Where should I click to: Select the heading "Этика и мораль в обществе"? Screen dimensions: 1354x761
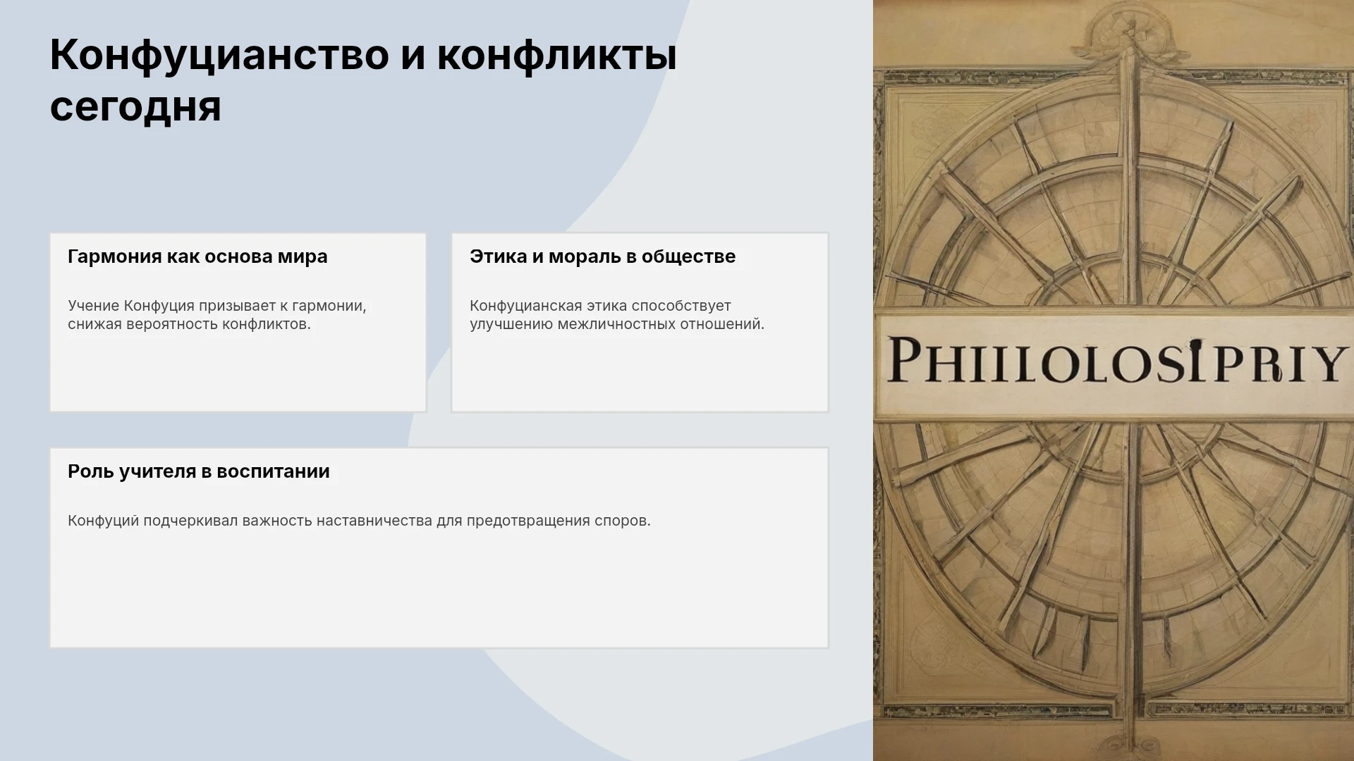[602, 256]
